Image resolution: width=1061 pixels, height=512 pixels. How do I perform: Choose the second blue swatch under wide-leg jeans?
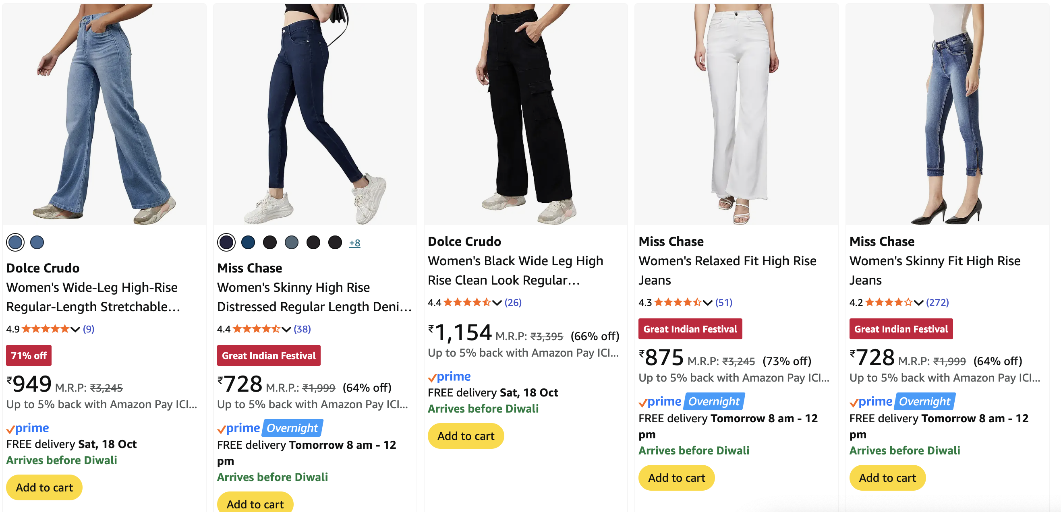pyautogui.click(x=37, y=242)
